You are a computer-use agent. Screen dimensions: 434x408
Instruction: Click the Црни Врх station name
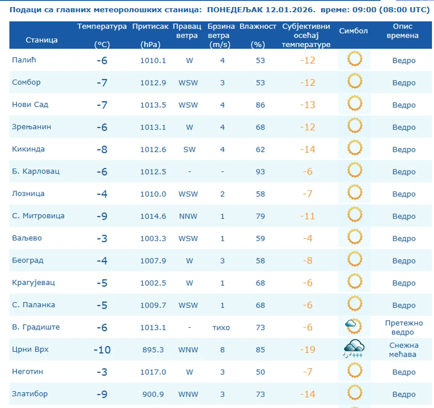click(x=31, y=349)
